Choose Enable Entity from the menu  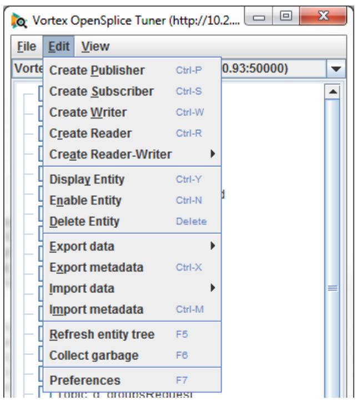[x=132, y=200]
